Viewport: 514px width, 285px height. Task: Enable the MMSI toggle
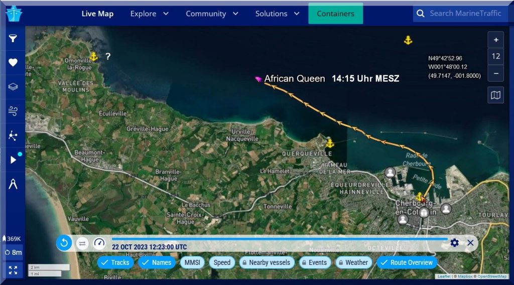(x=192, y=262)
